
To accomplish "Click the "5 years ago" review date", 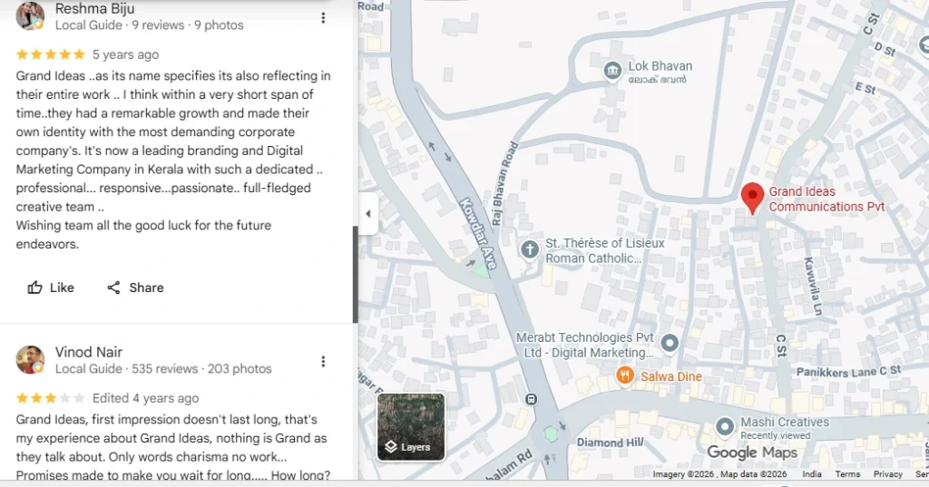I will pos(125,54).
